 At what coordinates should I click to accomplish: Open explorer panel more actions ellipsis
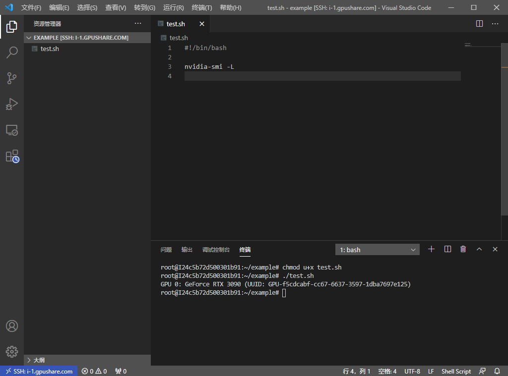tap(138, 23)
